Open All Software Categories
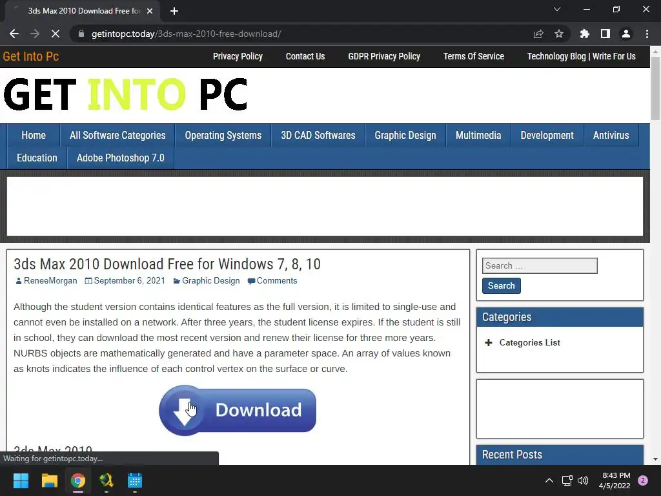This screenshot has height=496, width=661. [117, 136]
